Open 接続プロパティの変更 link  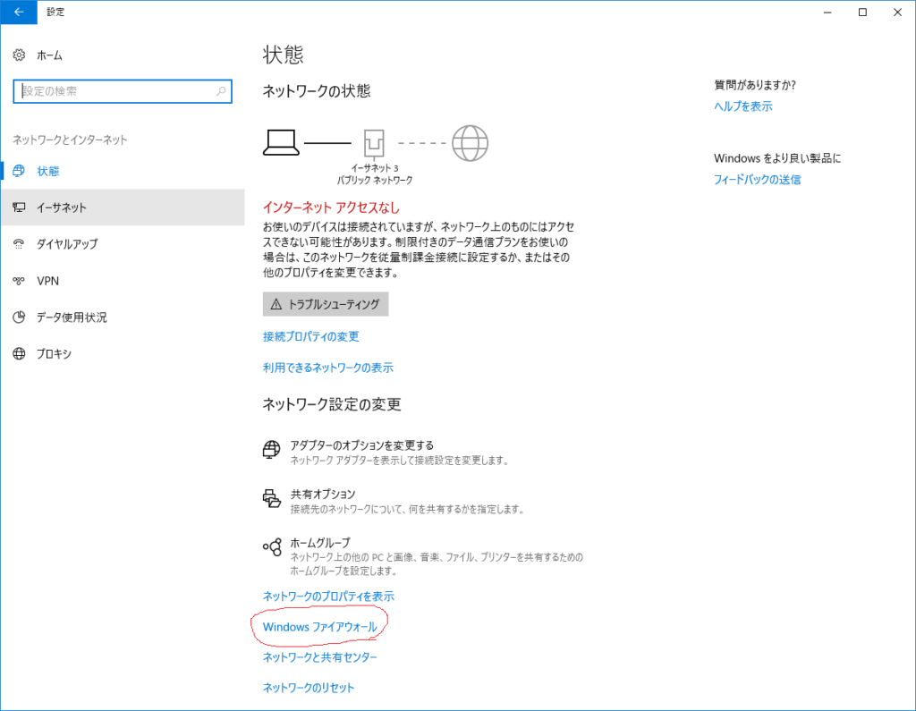click(310, 336)
